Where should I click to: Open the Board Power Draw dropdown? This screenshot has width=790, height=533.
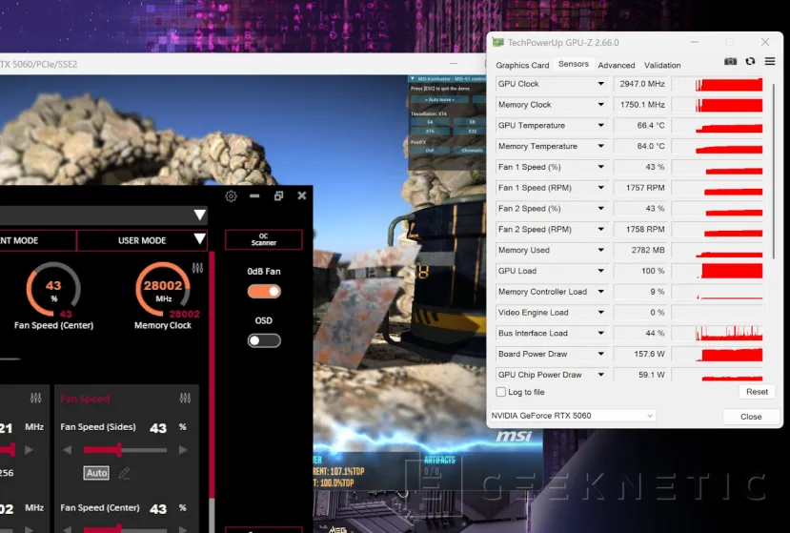click(x=600, y=354)
